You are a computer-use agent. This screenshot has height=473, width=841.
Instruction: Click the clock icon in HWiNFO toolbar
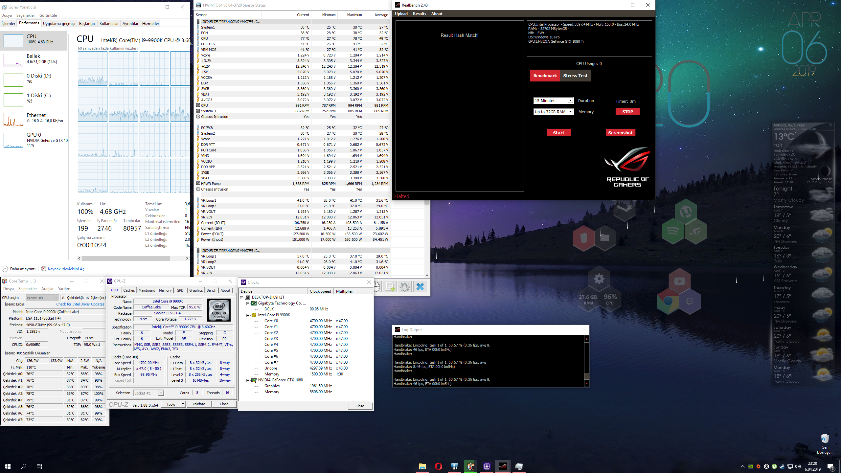[x=377, y=287]
